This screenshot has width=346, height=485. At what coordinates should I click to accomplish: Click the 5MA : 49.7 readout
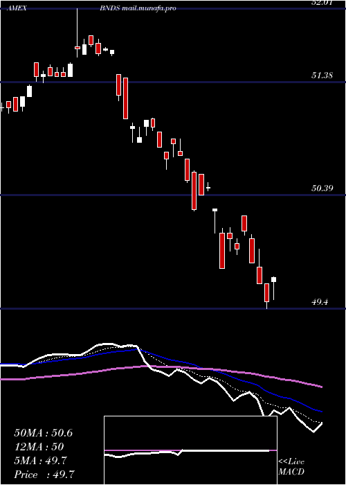[40, 461]
